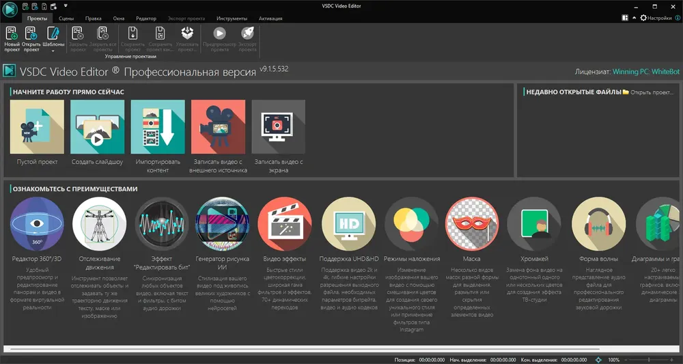Click the Кон. выделения time value
The height and width of the screenshot is (364, 683).
tap(574, 360)
